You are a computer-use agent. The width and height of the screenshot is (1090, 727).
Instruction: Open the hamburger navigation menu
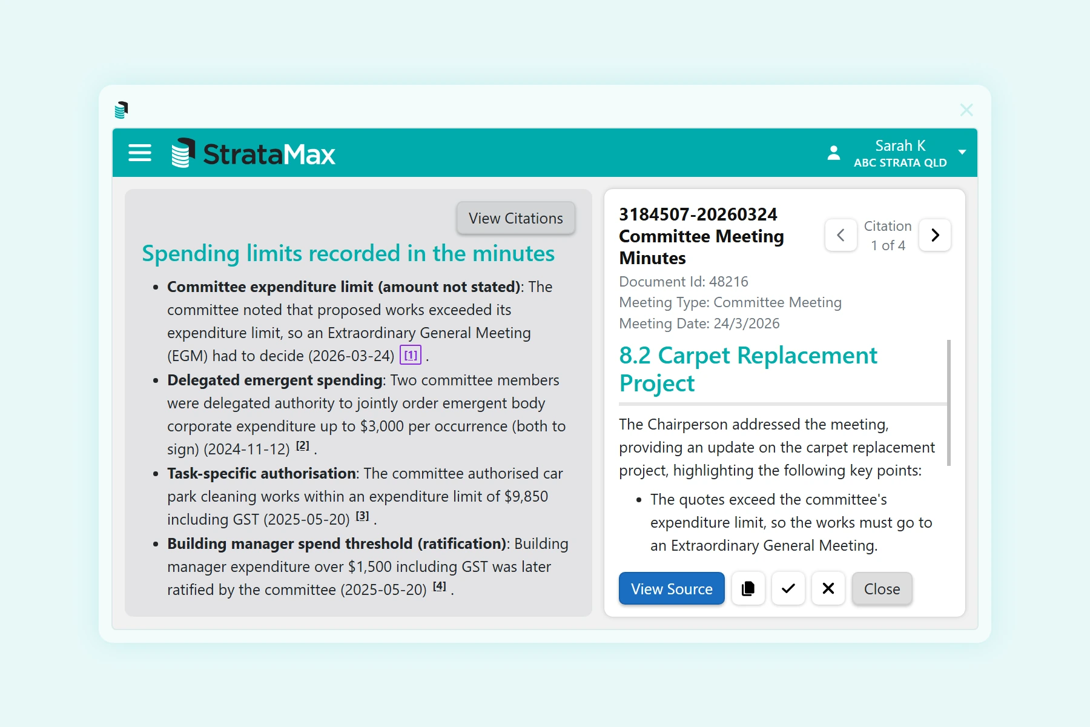(140, 153)
